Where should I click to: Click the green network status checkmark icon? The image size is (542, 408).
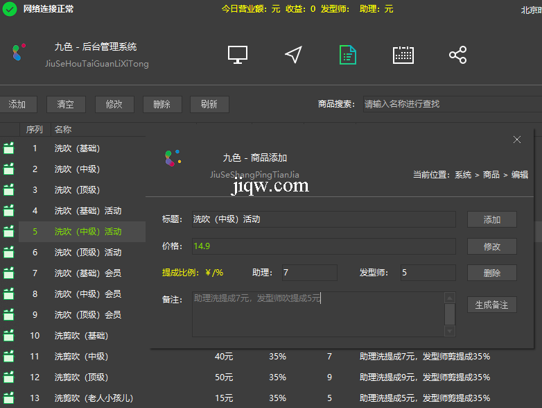[10, 9]
